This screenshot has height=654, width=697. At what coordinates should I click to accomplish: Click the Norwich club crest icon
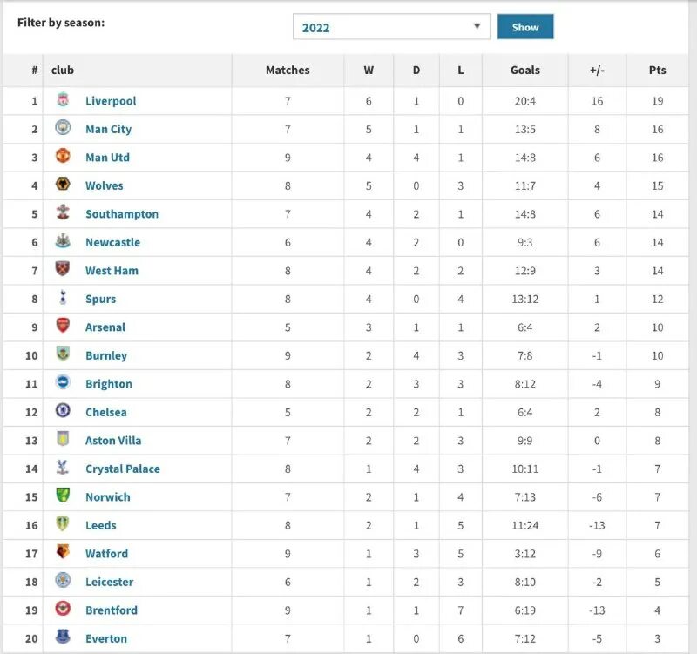(63, 496)
